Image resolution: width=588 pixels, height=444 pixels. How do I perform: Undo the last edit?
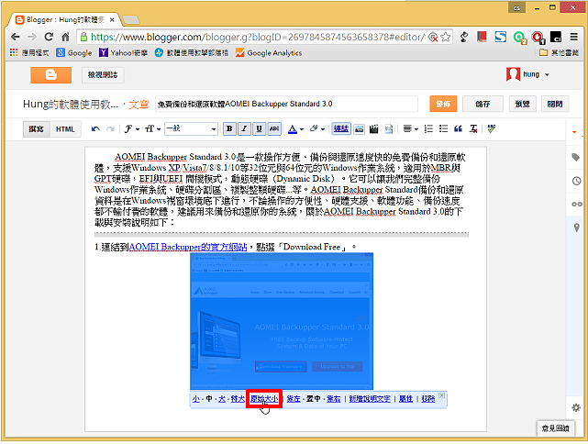(x=95, y=129)
